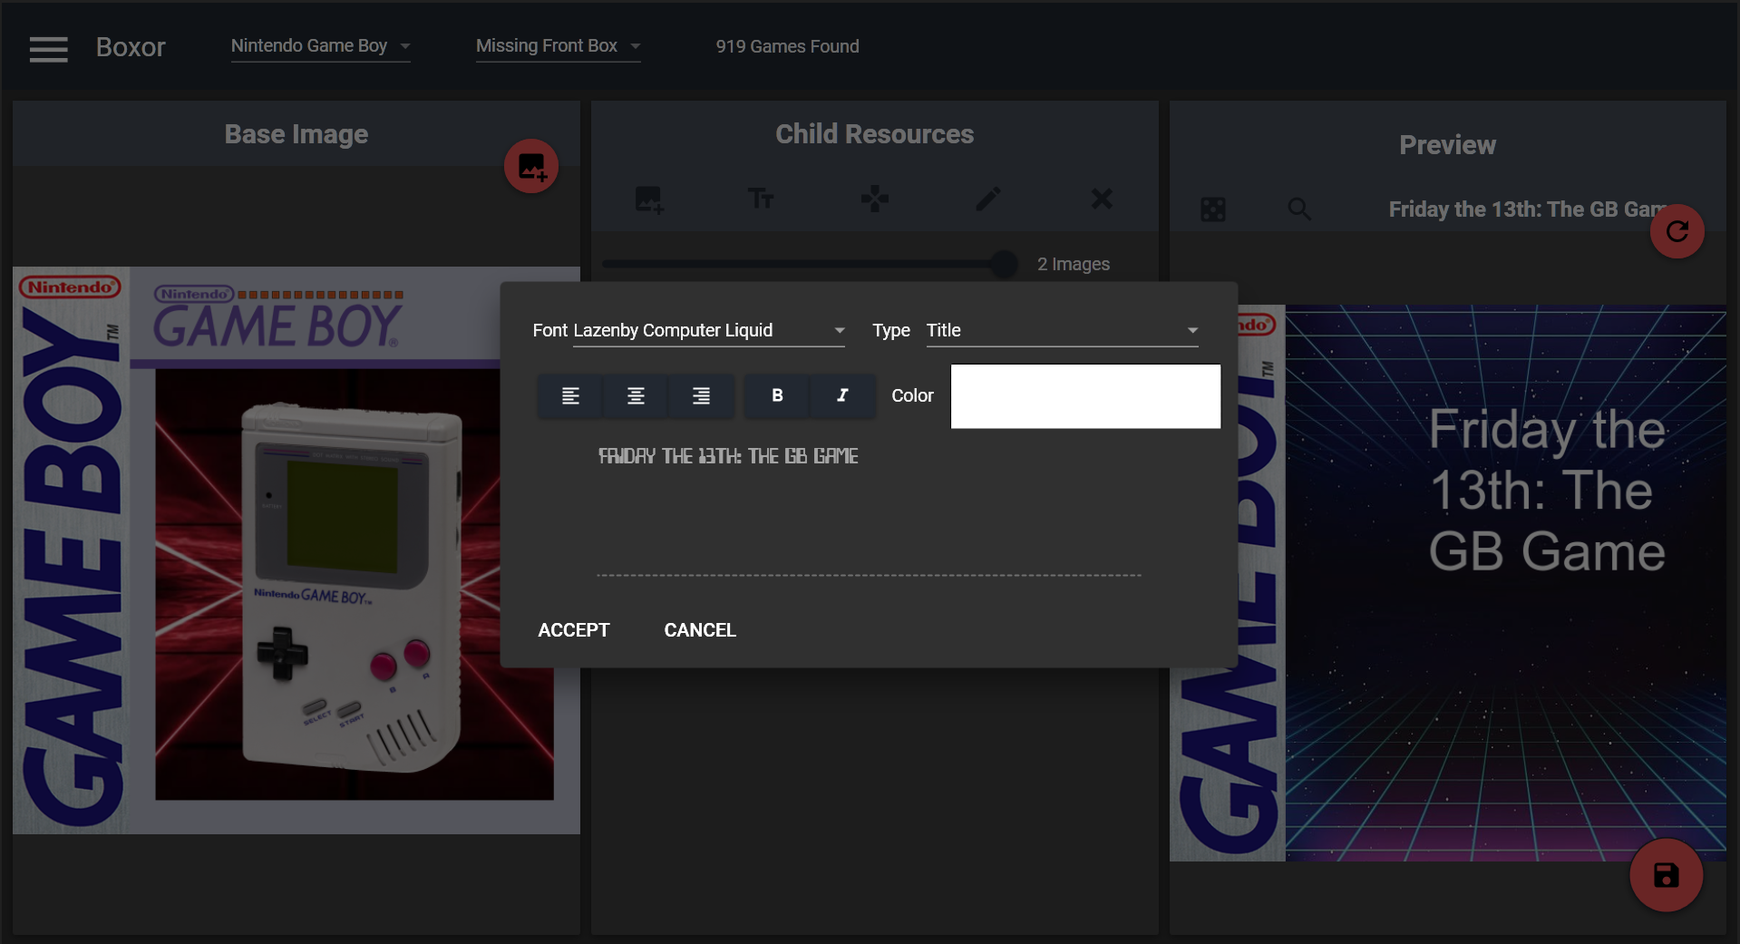Open the hamburger navigation menu
The width and height of the screenshot is (1740, 944).
[x=48, y=49]
